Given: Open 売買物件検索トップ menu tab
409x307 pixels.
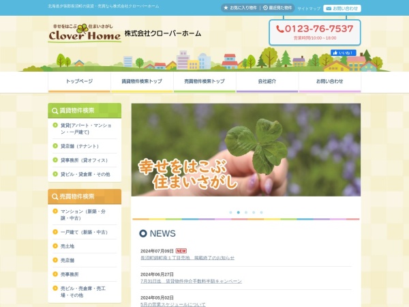Looking at the screenshot, I should click(204, 81).
